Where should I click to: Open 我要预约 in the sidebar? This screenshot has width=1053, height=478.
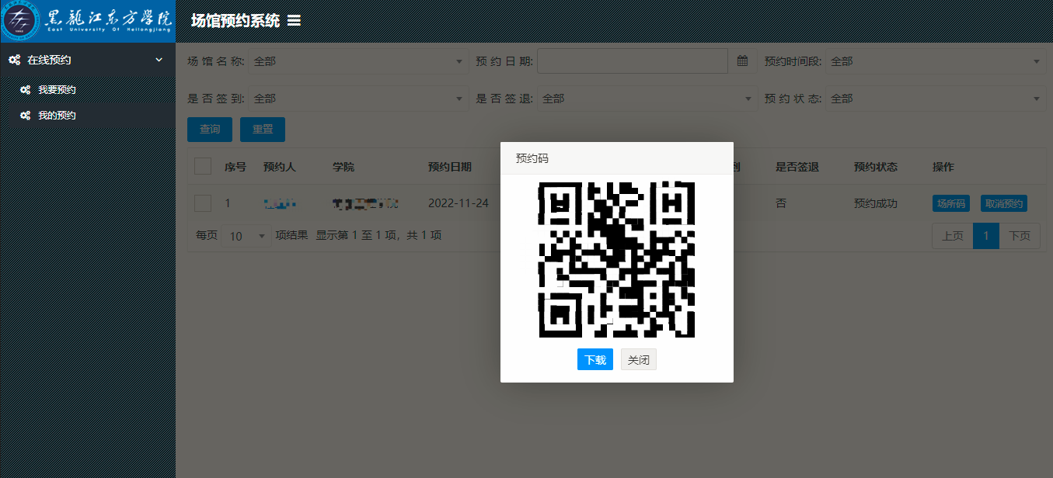pyautogui.click(x=57, y=90)
